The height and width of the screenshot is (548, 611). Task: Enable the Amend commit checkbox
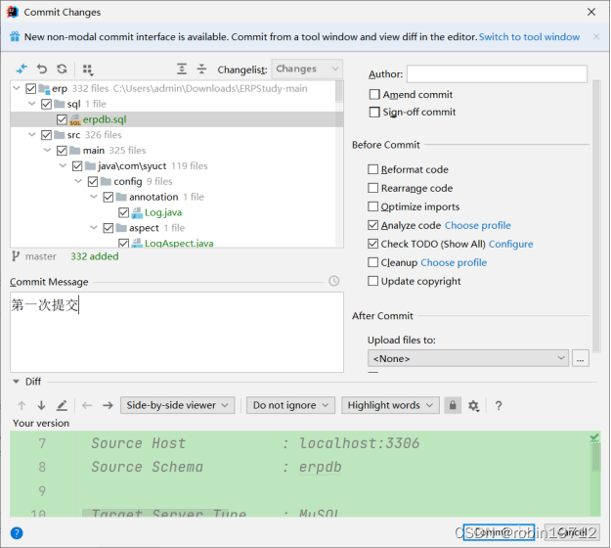coord(374,94)
